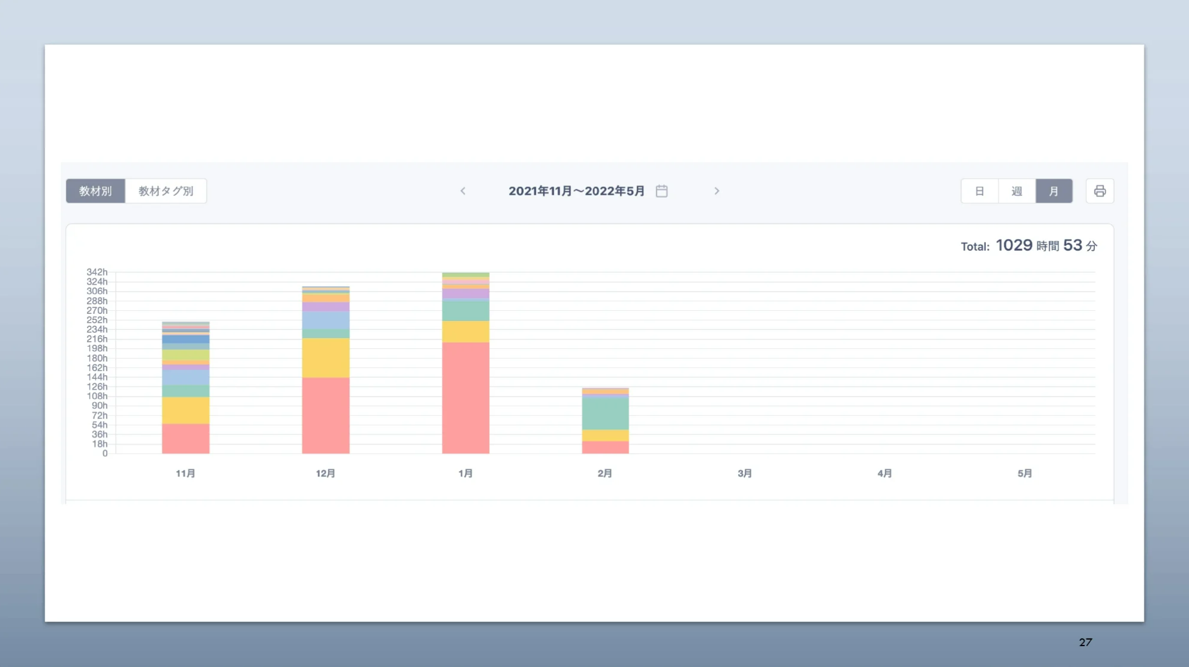Click the yellow segment of the 12月 bar

325,357
